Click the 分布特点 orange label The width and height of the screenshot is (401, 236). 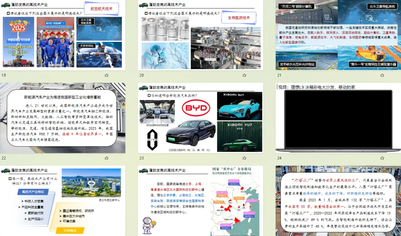click(70, 230)
